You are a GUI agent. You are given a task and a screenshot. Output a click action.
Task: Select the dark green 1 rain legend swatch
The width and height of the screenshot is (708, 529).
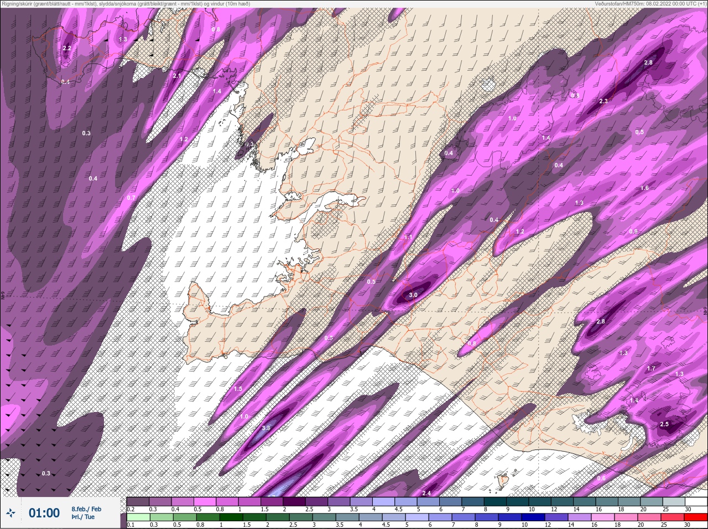pyautogui.click(x=230, y=517)
